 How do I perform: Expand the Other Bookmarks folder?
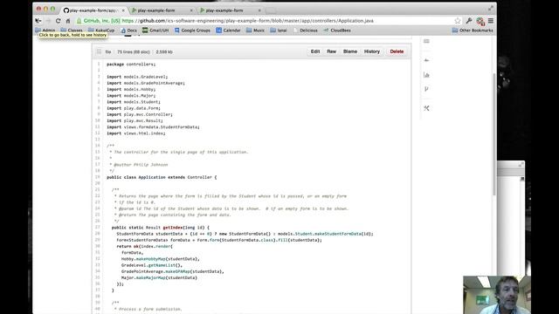[473, 31]
